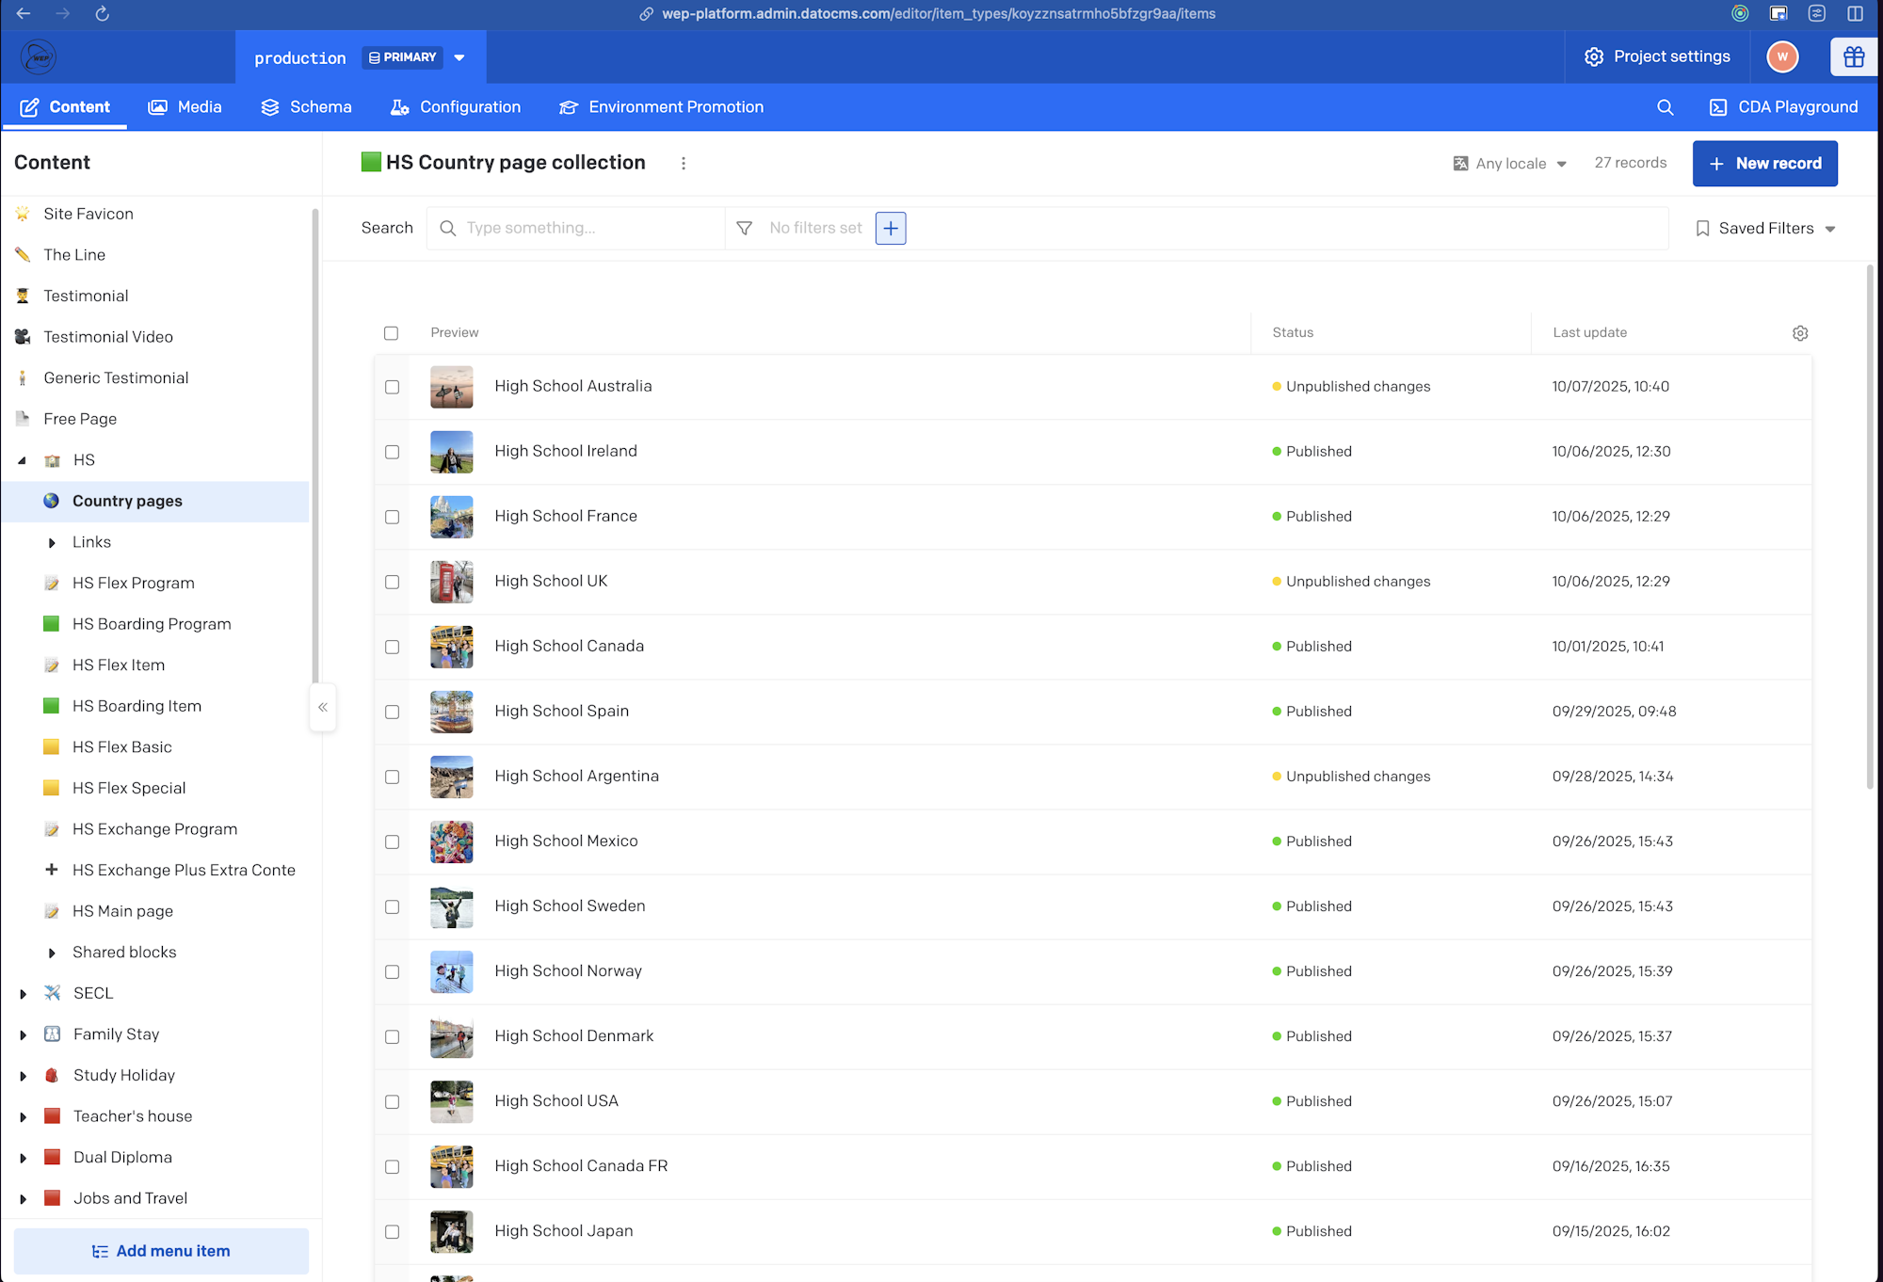Screen dimensions: 1883x1282
Task: Expand the Saved Filters dropdown
Action: 1765,228
